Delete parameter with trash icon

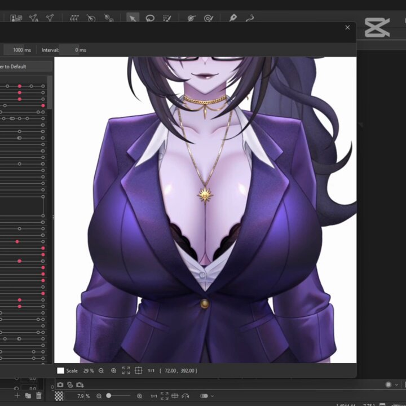pyautogui.click(x=38, y=395)
